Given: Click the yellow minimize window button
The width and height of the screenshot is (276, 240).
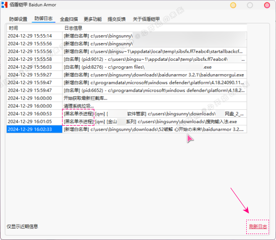Looking at the screenshot, I should tap(233, 5).
